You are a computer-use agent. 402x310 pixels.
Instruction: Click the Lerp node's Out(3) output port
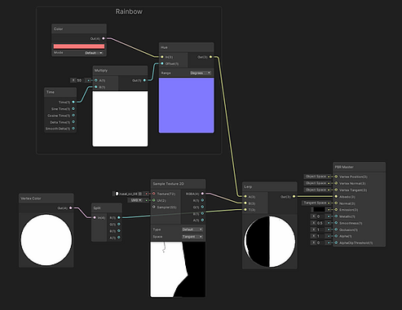click(294, 197)
